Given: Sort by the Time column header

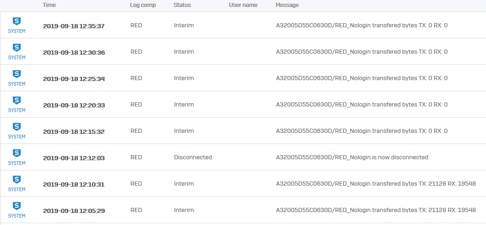Looking at the screenshot, I should click(49, 5).
